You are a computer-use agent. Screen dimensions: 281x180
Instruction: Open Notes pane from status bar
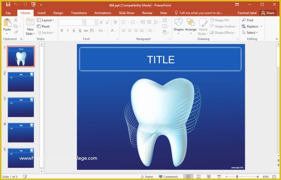pyautogui.click(x=147, y=177)
